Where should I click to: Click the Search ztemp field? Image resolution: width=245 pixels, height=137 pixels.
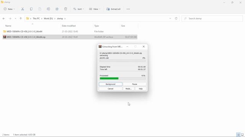212,19
